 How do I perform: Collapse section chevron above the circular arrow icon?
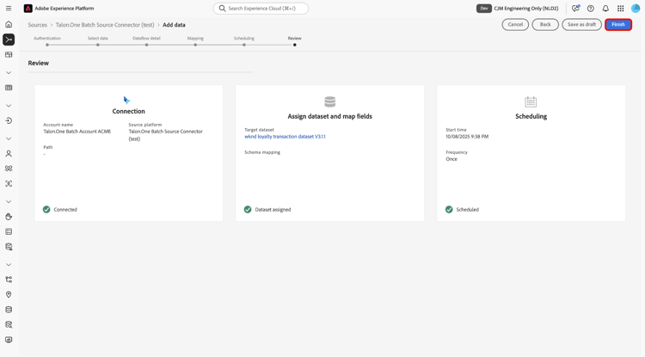9,106
